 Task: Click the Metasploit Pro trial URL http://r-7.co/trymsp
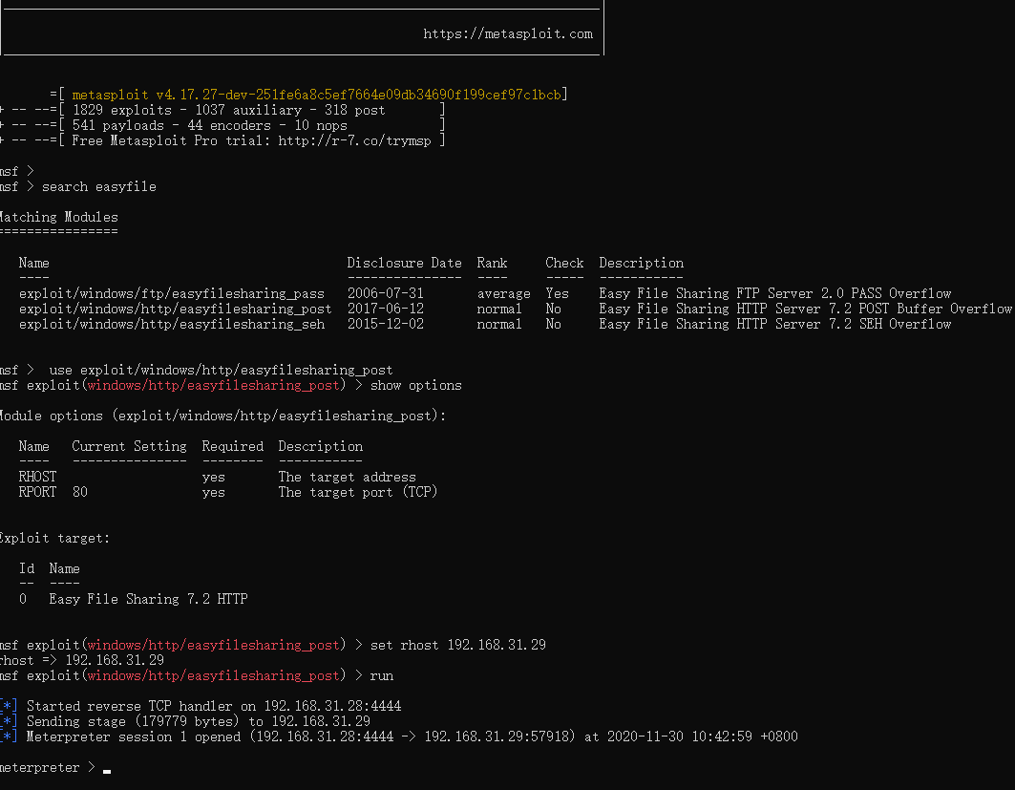pos(354,140)
